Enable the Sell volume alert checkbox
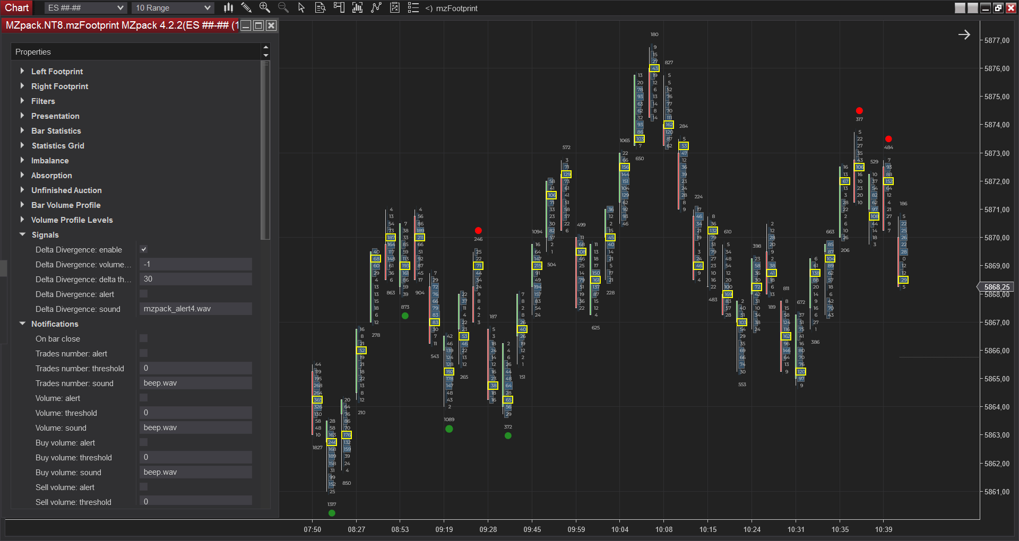The width and height of the screenshot is (1019, 541). [144, 487]
